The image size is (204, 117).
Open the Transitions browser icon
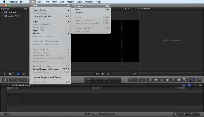tap(168, 80)
